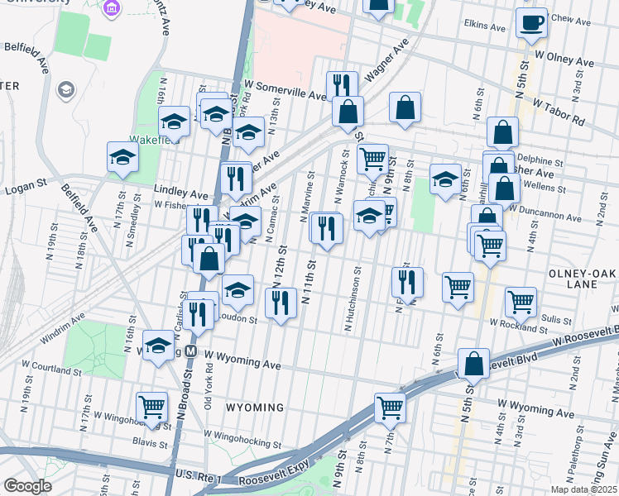The height and width of the screenshot is (496, 619).
Task: Click the Map data ©2025 attribution text
Action: (x=584, y=489)
